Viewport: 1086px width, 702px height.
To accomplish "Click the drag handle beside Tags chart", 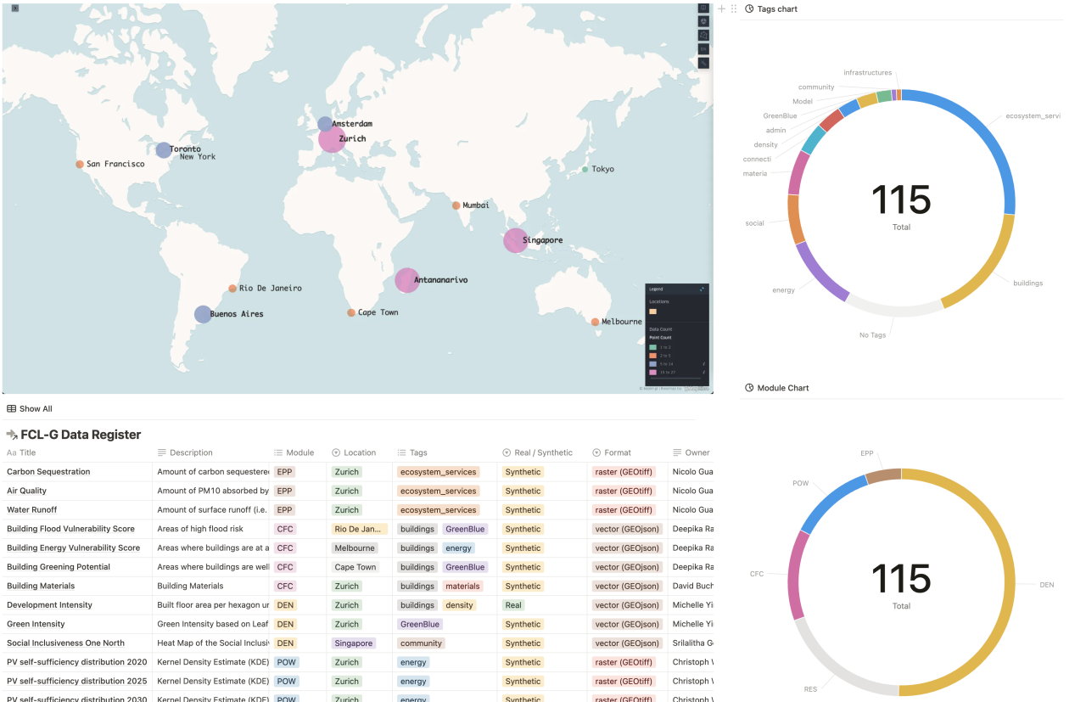I will point(733,8).
